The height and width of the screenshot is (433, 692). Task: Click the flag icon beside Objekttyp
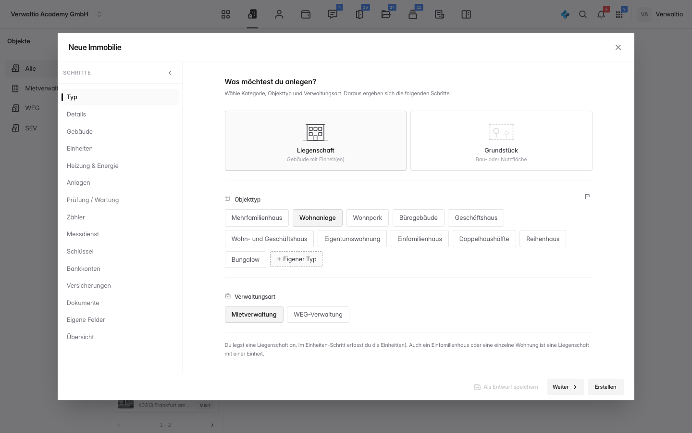[x=587, y=196]
